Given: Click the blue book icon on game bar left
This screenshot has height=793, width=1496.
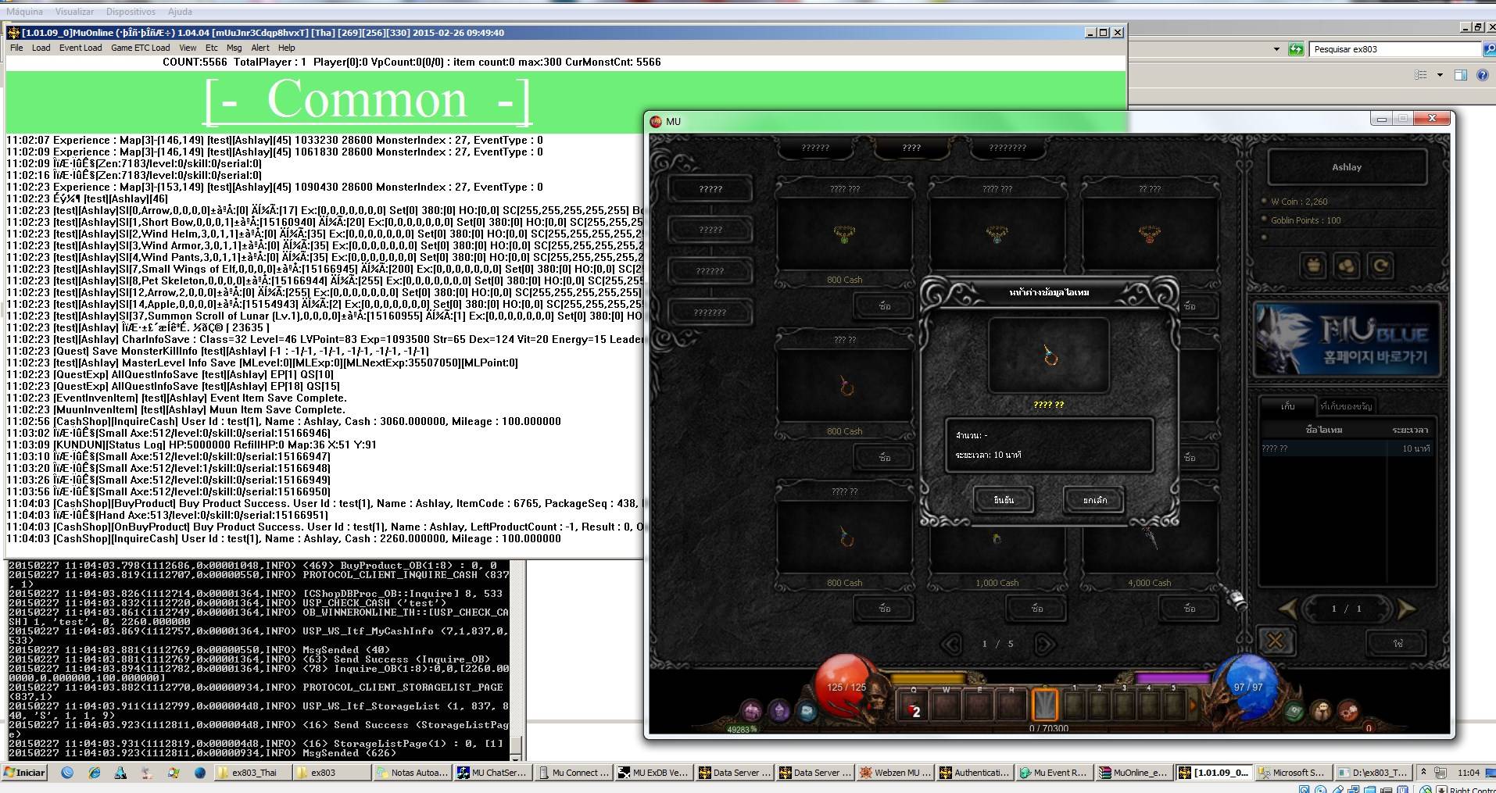Looking at the screenshot, I should tap(807, 711).
